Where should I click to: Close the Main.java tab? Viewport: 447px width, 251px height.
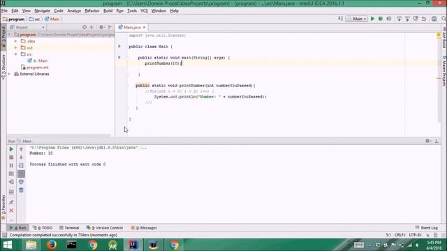pos(145,27)
